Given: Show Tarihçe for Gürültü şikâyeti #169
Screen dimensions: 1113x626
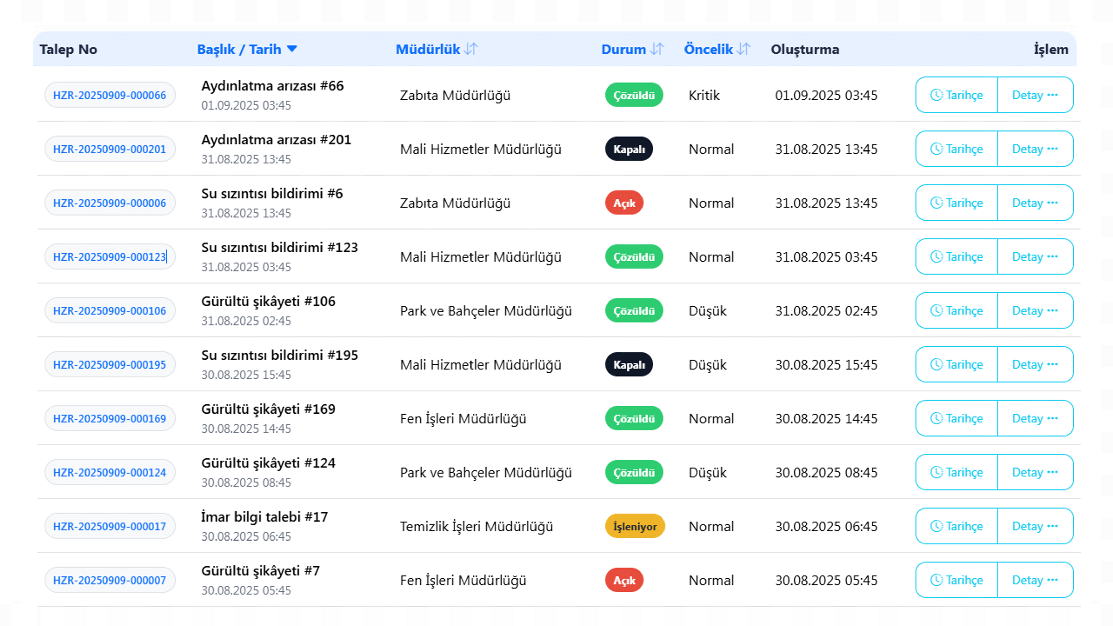Looking at the screenshot, I should click(x=956, y=418).
